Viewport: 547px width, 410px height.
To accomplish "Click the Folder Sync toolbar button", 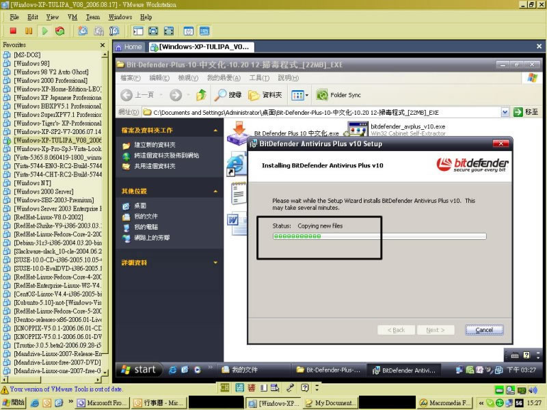I will 338,95.
